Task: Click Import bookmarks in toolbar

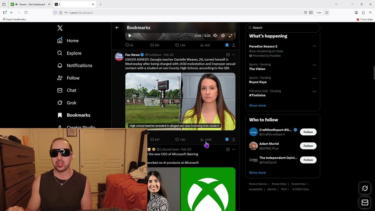Action: coord(15,19)
